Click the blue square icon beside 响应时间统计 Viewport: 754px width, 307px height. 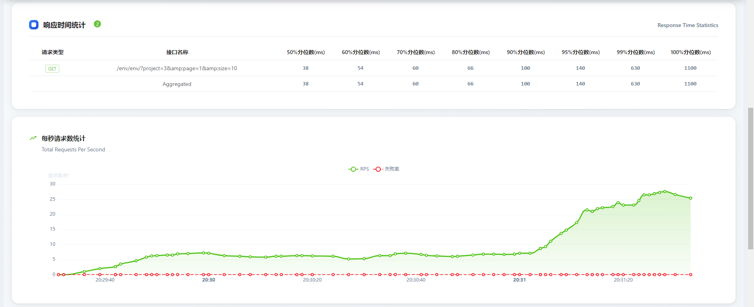[x=34, y=25]
